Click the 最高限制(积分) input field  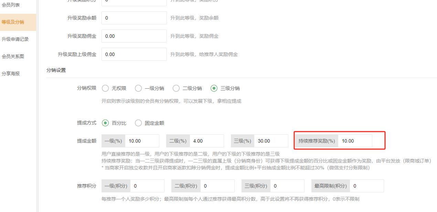[366, 186]
